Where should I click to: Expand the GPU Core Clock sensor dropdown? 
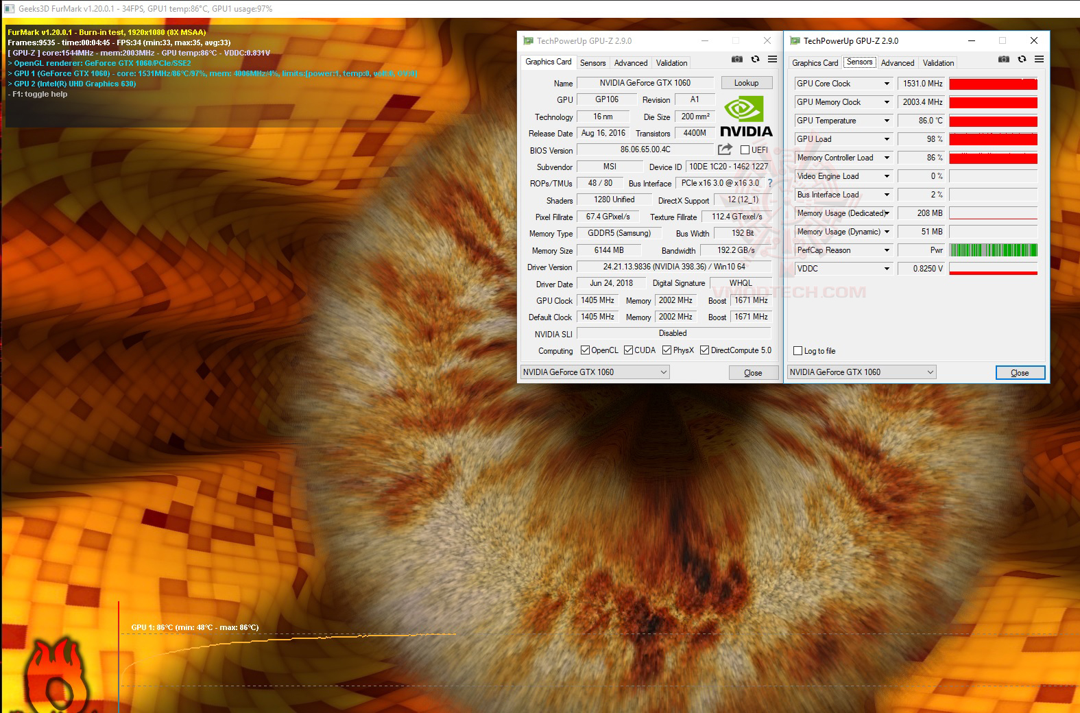pos(887,84)
